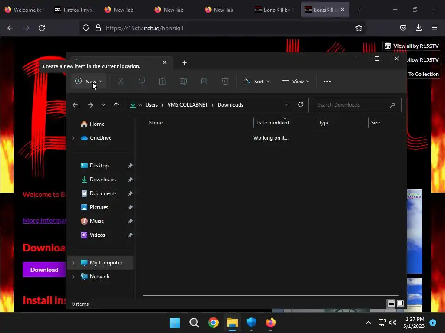Go forward in File Explorer
This screenshot has height=333, width=445.
pyautogui.click(x=90, y=105)
